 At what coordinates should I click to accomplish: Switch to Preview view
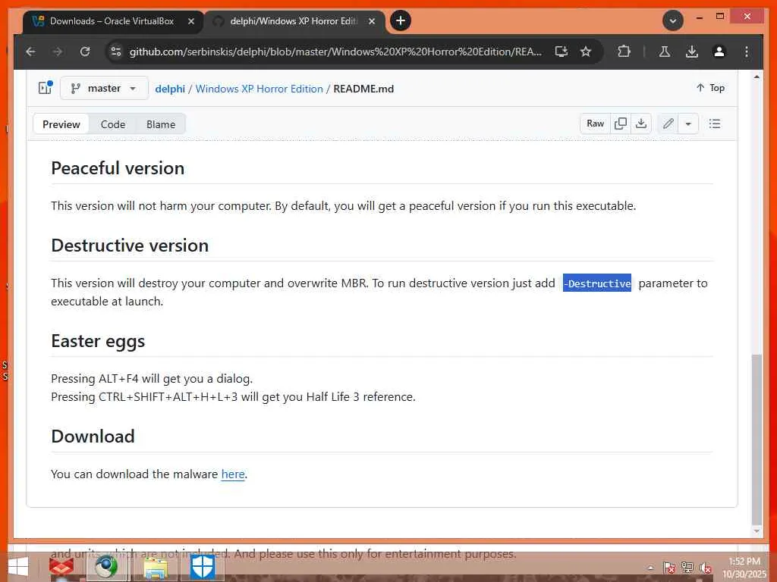coord(61,124)
